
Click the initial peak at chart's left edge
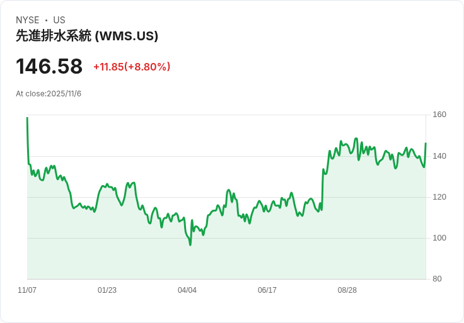(27, 118)
